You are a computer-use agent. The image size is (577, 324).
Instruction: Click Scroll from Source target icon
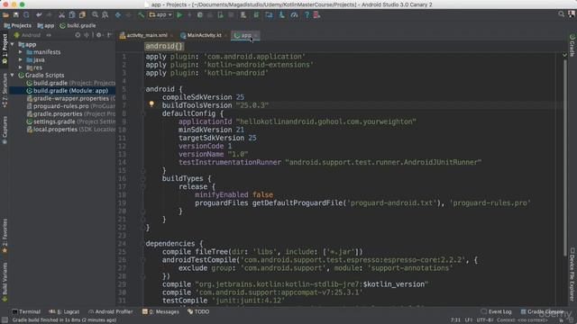tap(78, 35)
